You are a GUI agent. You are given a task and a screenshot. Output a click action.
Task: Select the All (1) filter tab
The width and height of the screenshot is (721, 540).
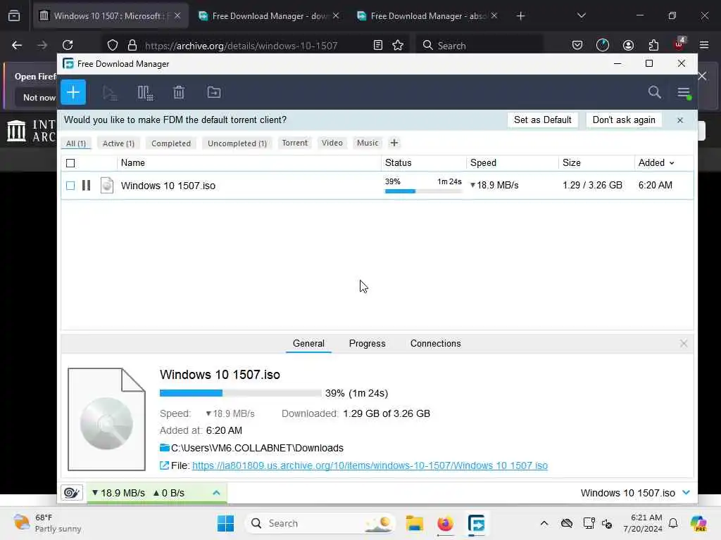(x=76, y=143)
